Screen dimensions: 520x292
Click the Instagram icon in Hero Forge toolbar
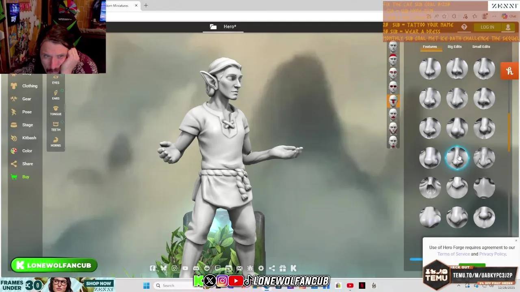click(174, 268)
